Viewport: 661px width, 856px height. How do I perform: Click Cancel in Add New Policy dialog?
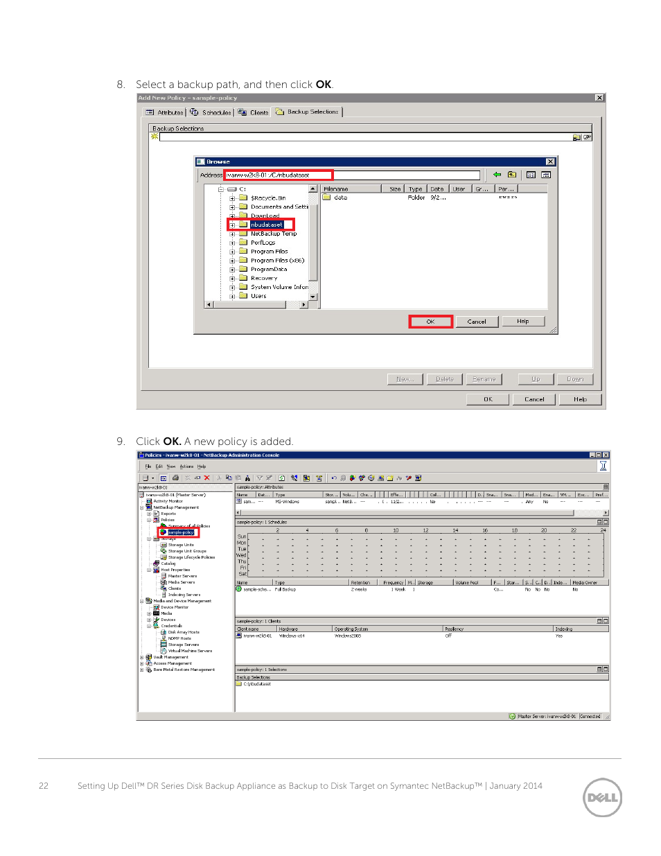(534, 399)
